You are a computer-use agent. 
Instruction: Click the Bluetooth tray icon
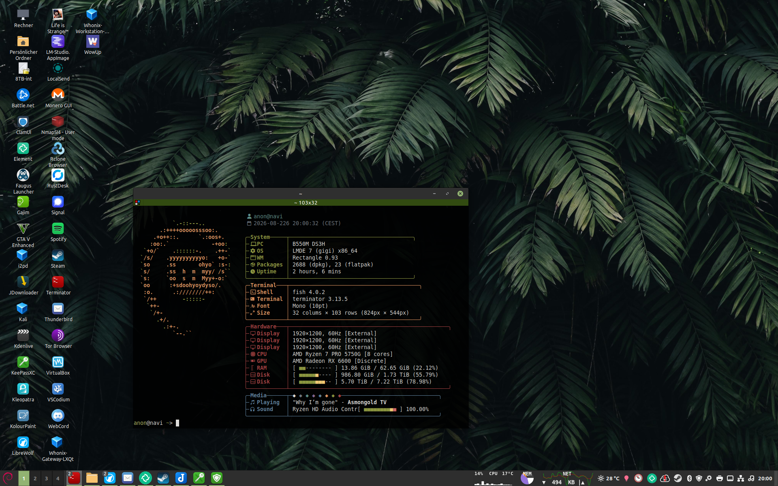point(689,478)
